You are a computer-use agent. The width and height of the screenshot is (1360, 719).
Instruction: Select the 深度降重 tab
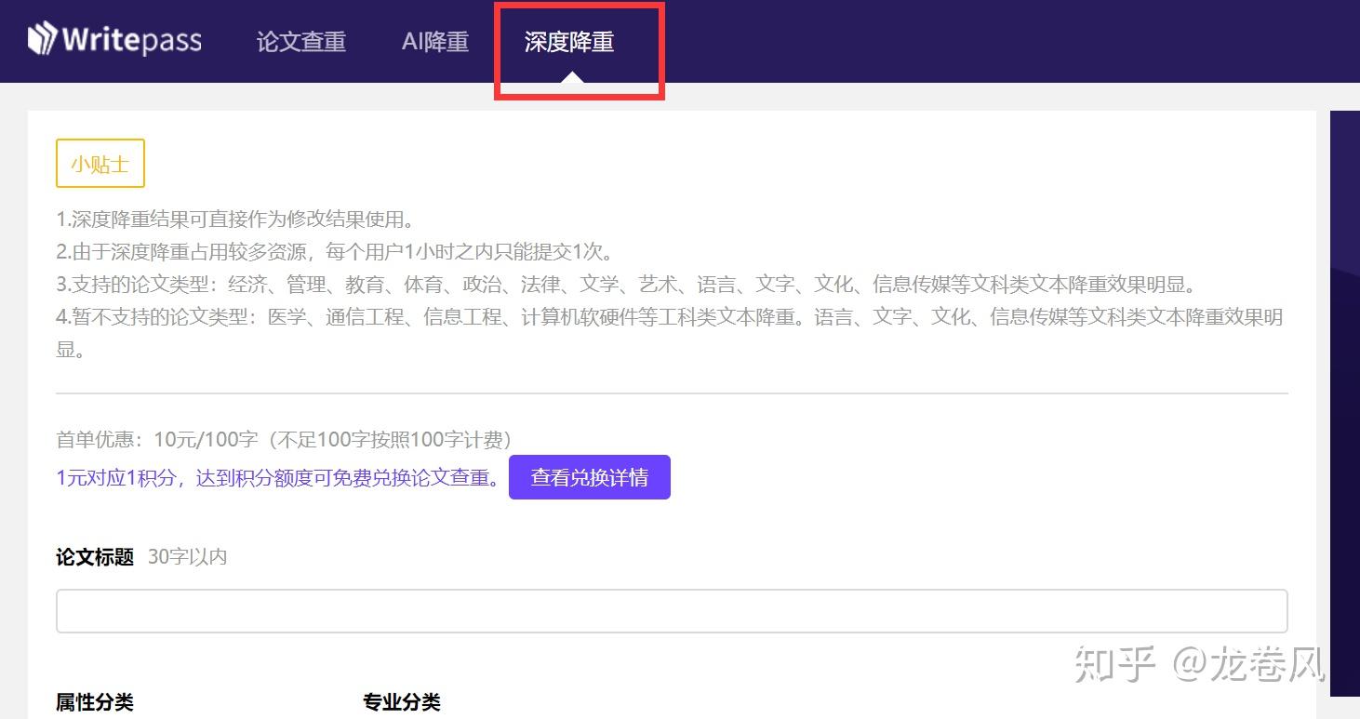569,42
